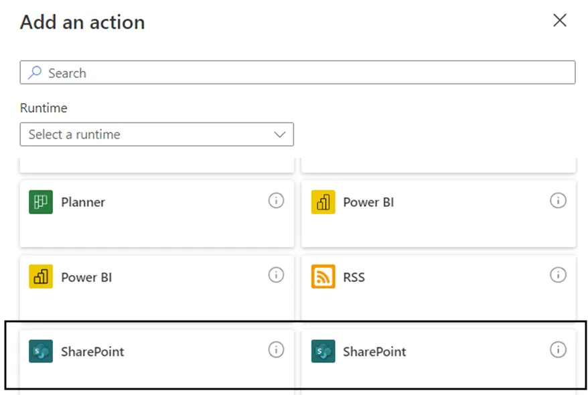588x395 pixels.
Task: Click the runtime dropdown chevron arrow
Action: 280,135
